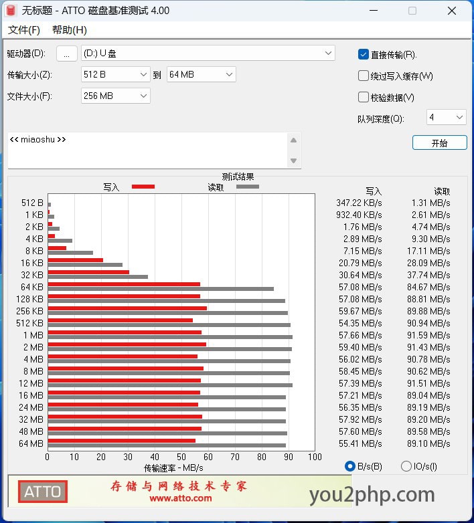
Task: Open the 文件(F) menu
Action: [x=23, y=30]
